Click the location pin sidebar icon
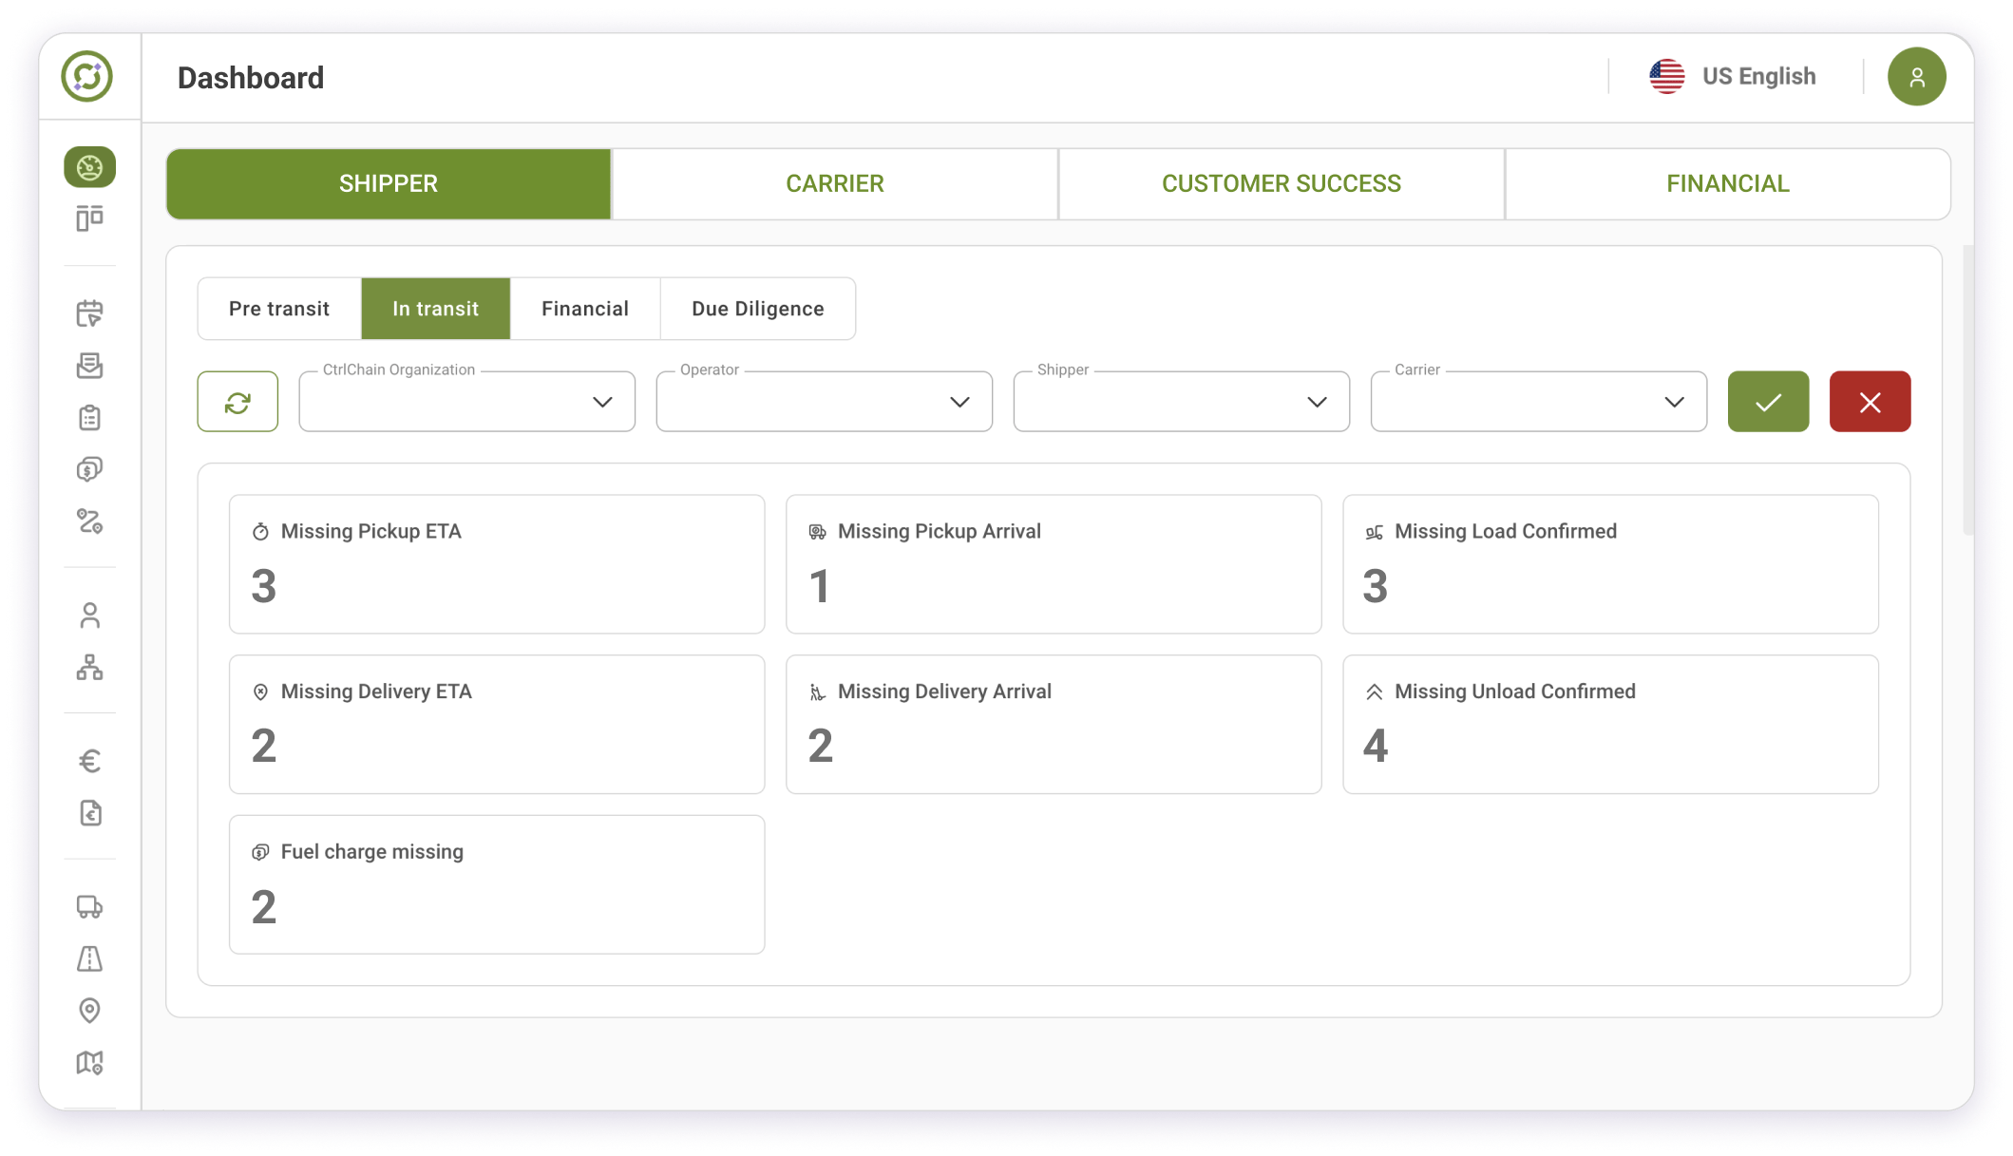Image resolution: width=2013 pixels, height=1156 pixels. (x=90, y=1010)
